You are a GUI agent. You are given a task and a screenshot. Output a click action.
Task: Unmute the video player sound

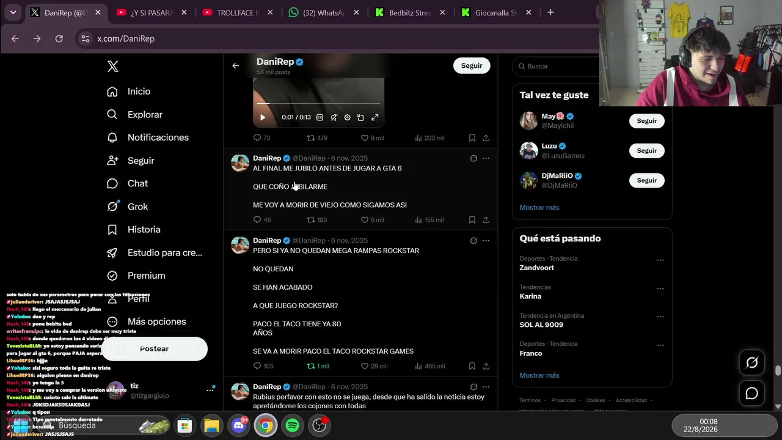(334, 117)
